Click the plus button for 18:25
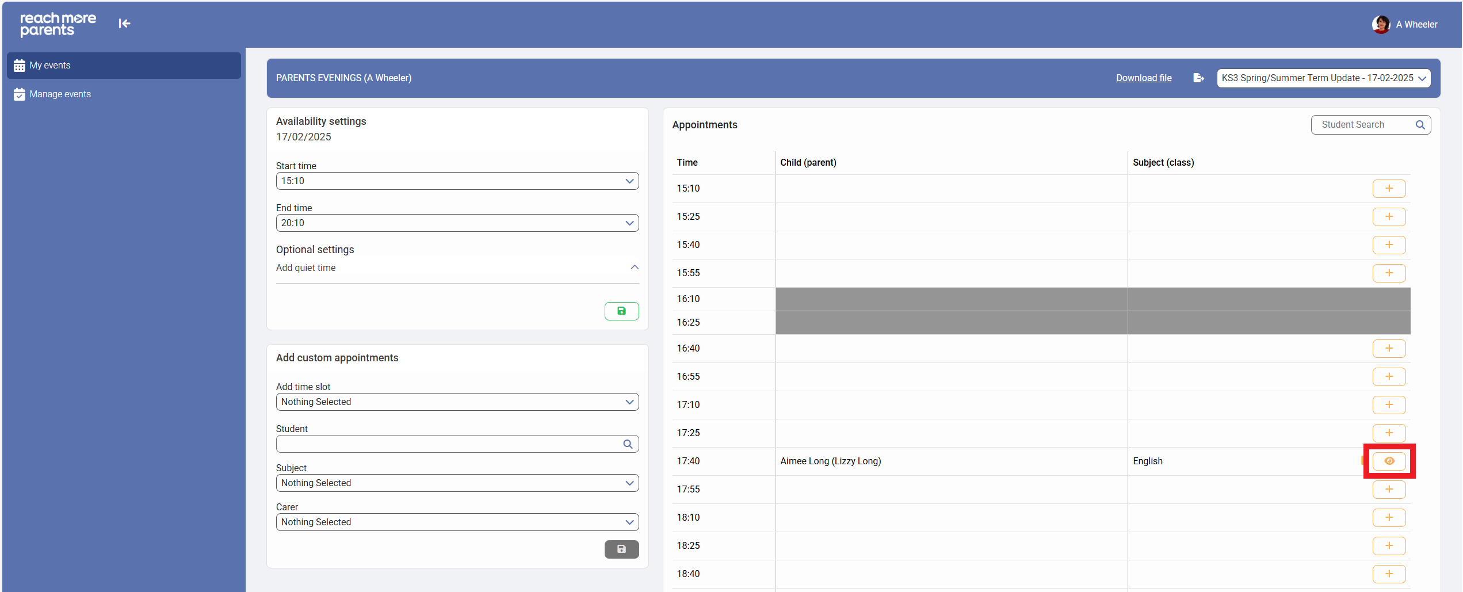Viewport: 1463px width, 592px height. pyautogui.click(x=1389, y=546)
